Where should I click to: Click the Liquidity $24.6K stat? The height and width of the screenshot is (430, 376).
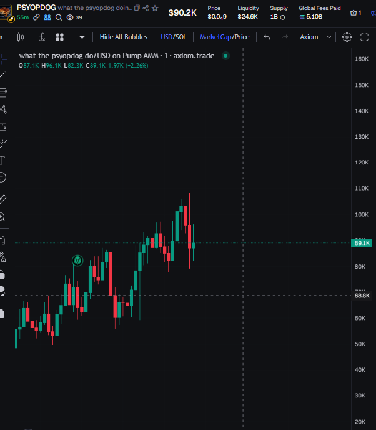click(x=248, y=12)
